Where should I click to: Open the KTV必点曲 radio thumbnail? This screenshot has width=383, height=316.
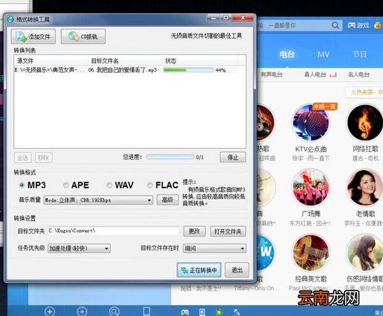[x=311, y=123]
